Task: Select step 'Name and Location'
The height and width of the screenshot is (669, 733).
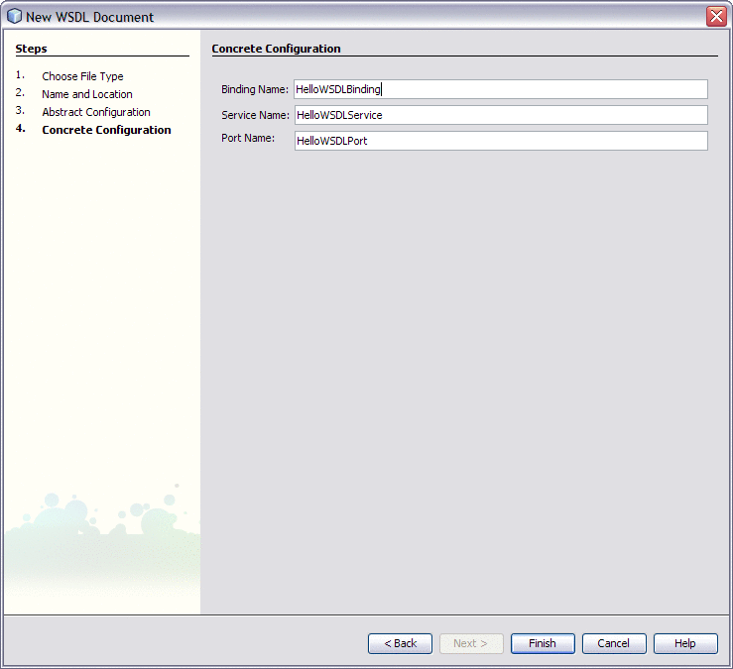Action: (87, 94)
